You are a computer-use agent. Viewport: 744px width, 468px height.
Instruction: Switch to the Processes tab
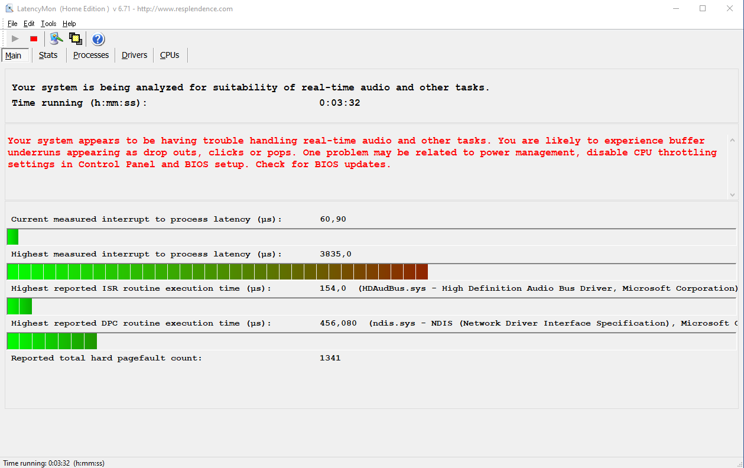(91, 55)
